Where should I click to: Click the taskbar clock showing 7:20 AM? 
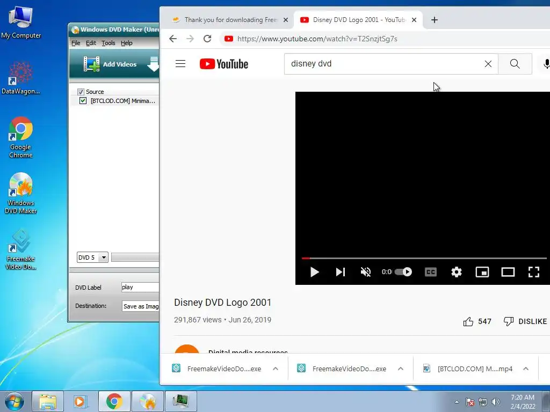point(523,402)
